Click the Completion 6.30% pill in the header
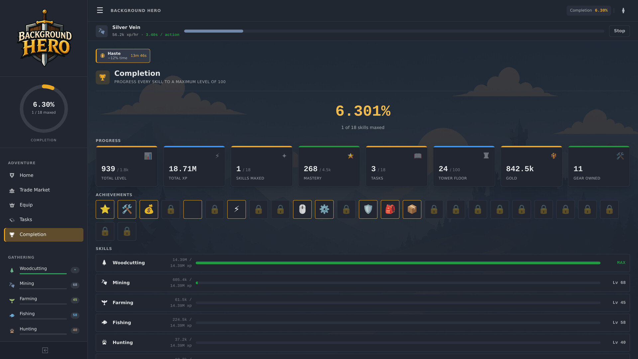This screenshot has width=638, height=359. point(588,10)
